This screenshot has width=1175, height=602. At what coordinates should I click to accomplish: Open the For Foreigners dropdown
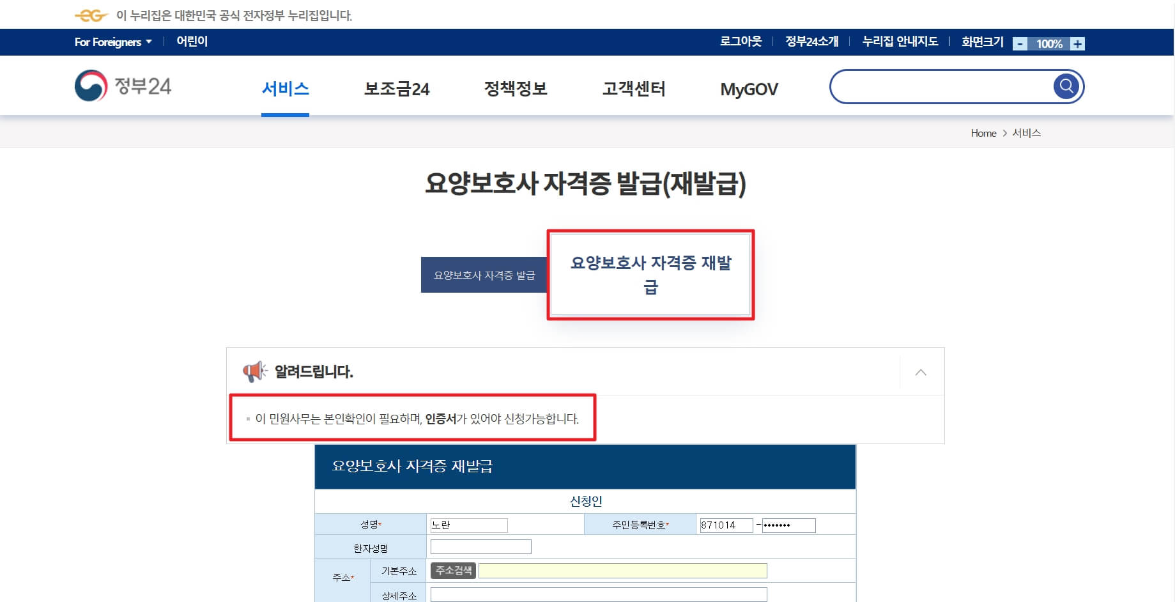[113, 42]
